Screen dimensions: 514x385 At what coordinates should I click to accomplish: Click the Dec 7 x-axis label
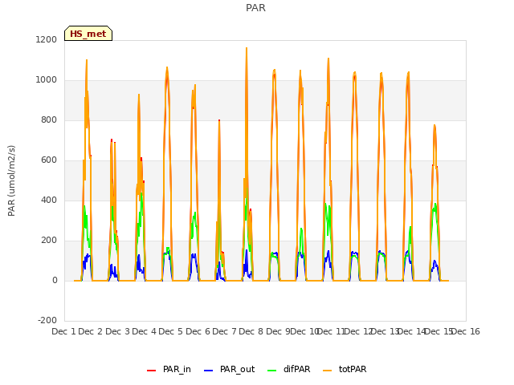pyautogui.click(x=224, y=331)
